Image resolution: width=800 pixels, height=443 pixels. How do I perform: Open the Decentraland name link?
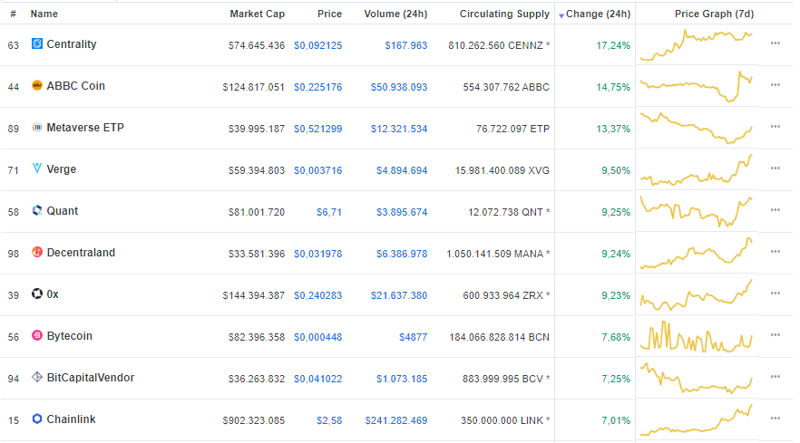pyautogui.click(x=81, y=253)
